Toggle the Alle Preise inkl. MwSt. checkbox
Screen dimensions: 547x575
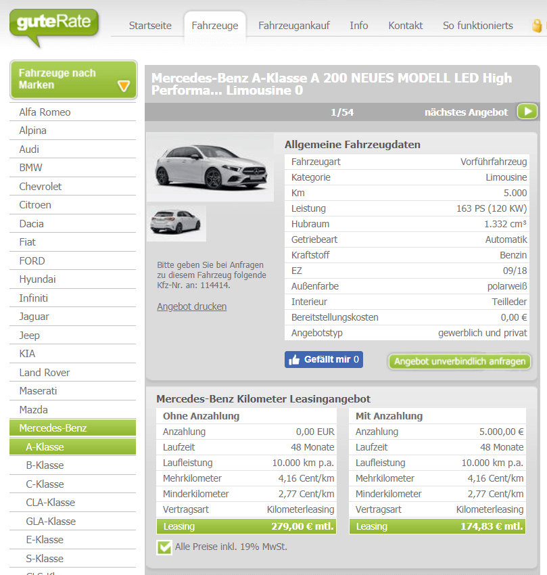tap(164, 547)
